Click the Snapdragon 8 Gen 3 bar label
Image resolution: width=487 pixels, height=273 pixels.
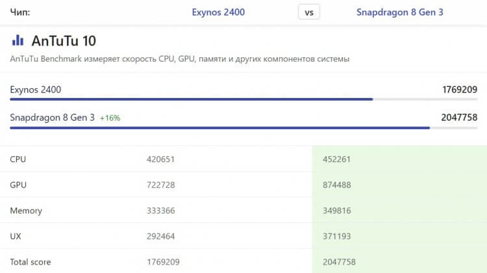52,117
